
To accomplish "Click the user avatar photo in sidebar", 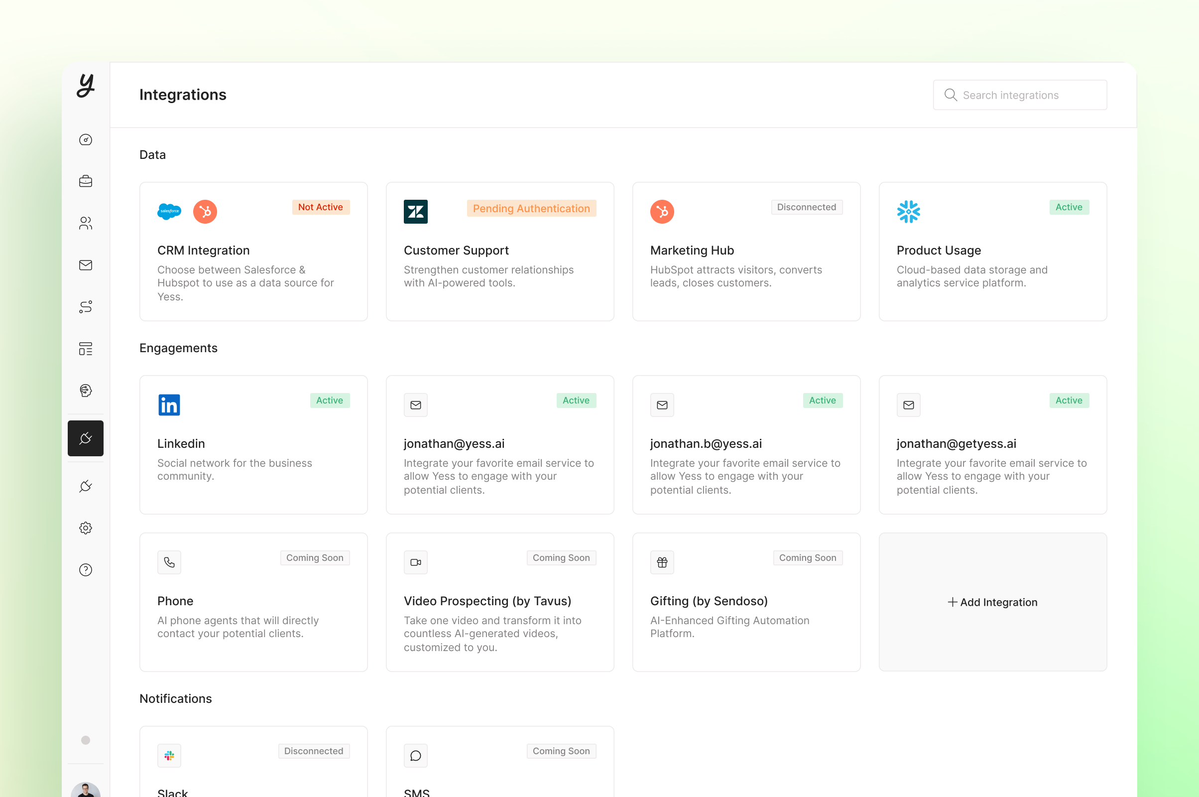I will [x=85, y=790].
